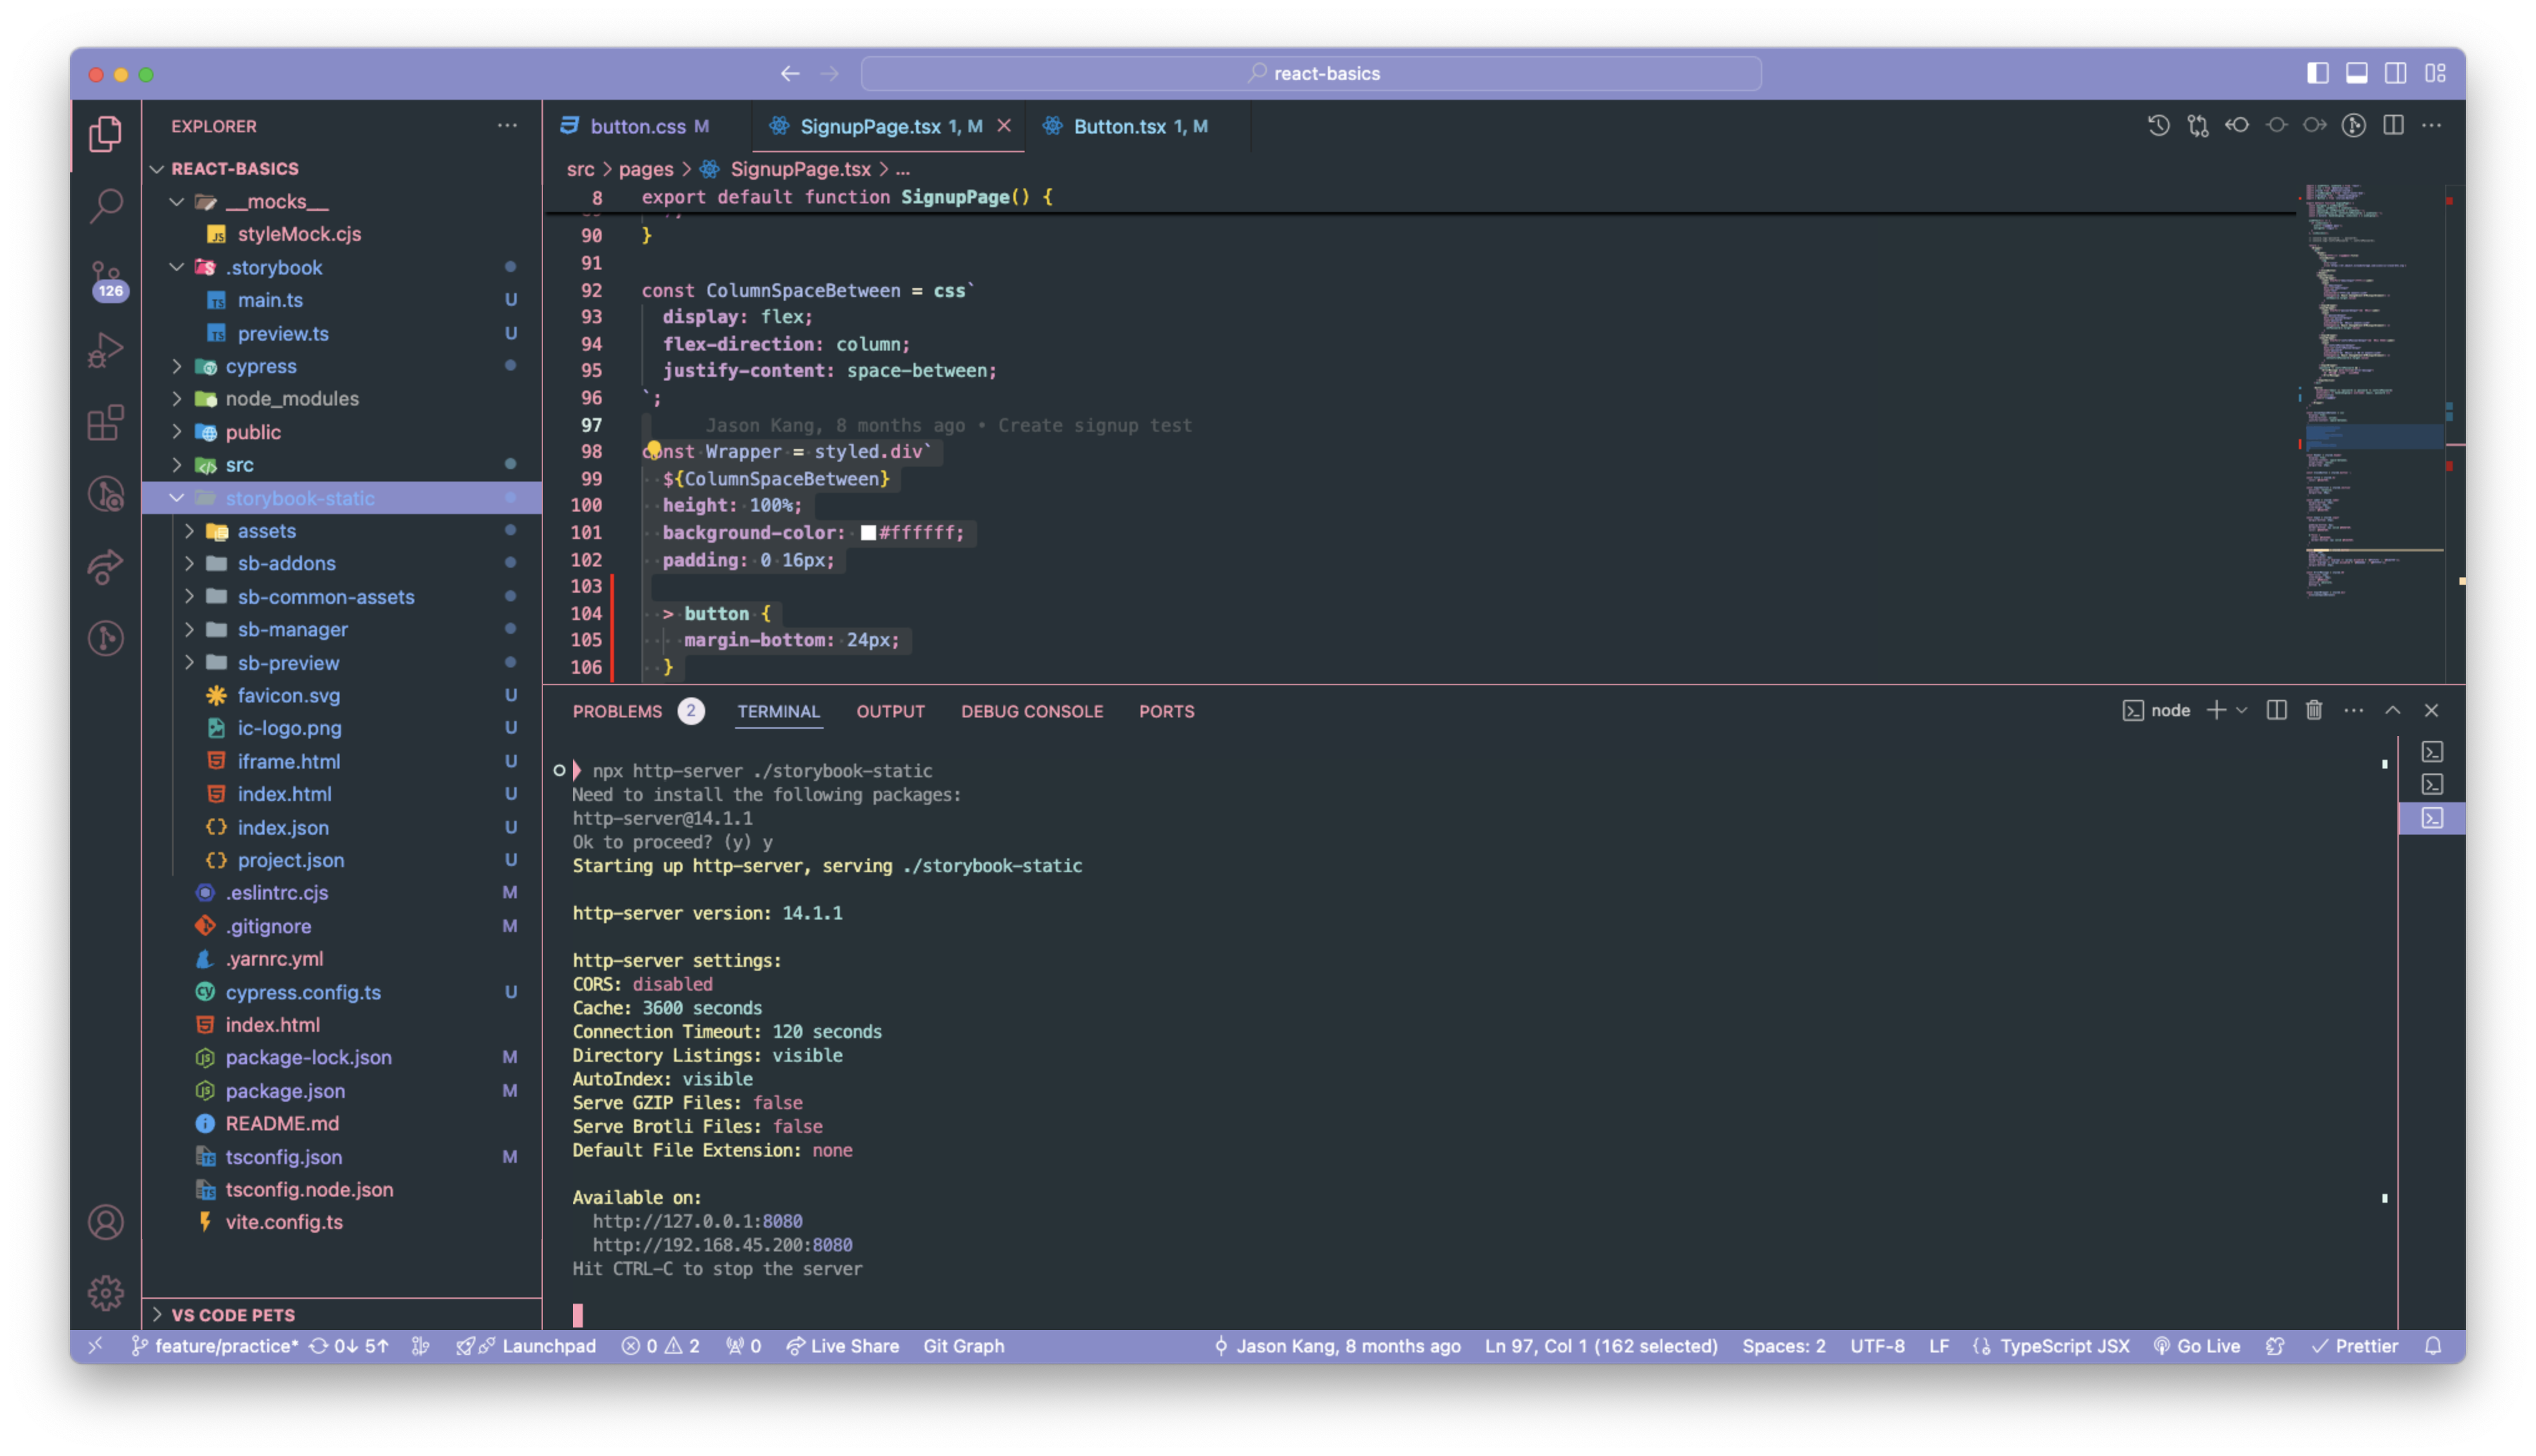Kill terminal with the trash icon
2536x1456 pixels.
2315,710
